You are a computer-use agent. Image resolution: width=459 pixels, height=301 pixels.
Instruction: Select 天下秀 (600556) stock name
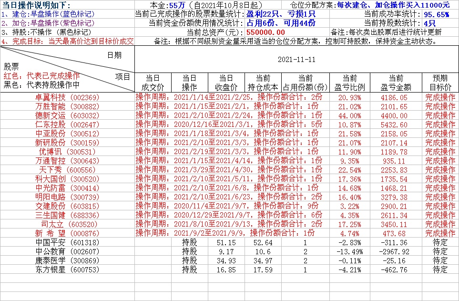click(x=67, y=170)
